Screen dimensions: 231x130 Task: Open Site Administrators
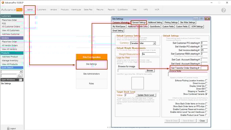(x=91, y=74)
